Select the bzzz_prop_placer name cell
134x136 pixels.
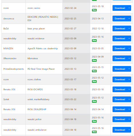(x=44, y=28)
